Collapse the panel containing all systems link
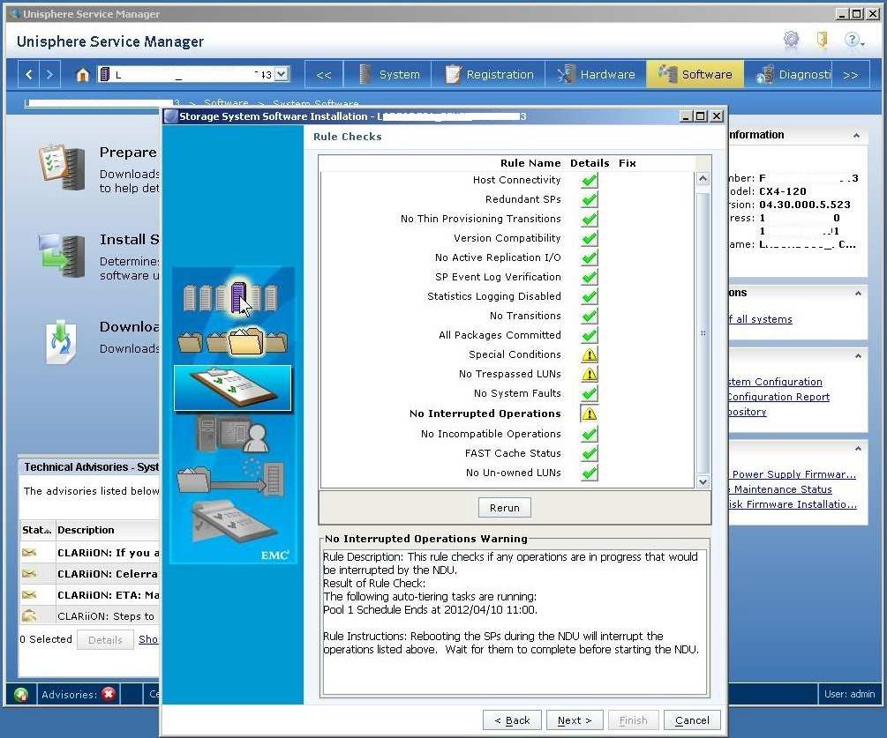The height and width of the screenshot is (738, 887). [858, 294]
